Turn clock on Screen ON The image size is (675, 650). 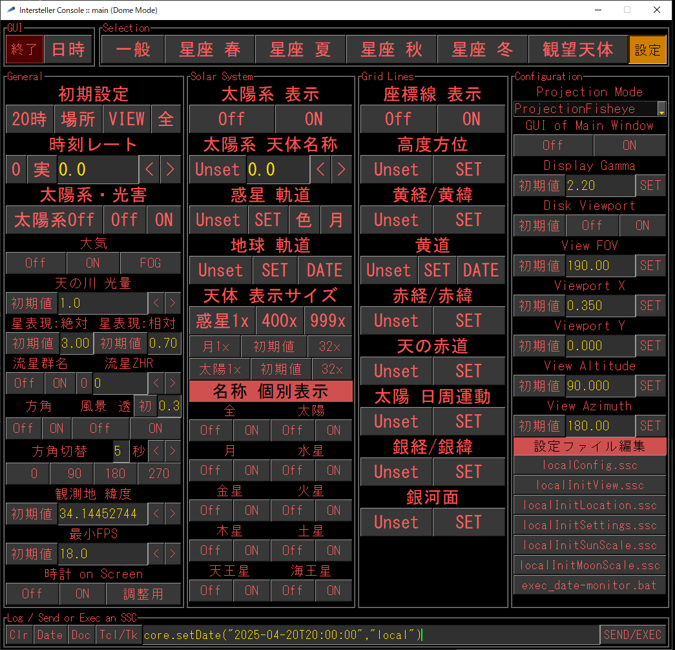point(82,594)
